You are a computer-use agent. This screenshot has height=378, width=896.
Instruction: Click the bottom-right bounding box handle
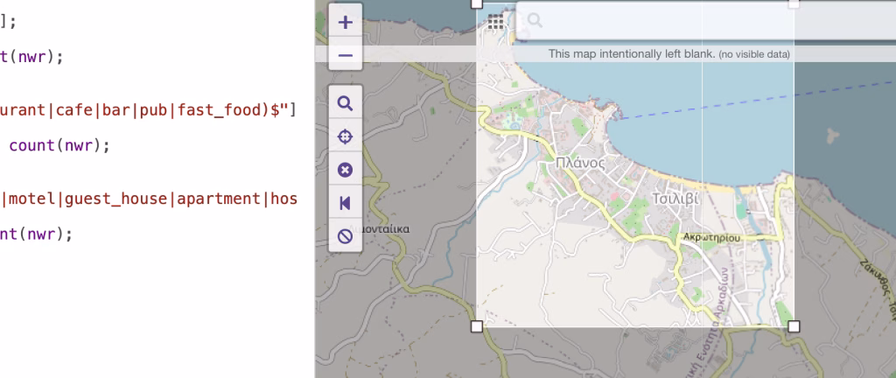[794, 326]
